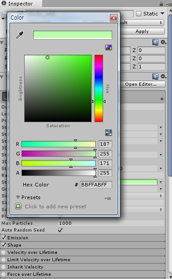Click the Hex Color label
Image resolution: width=172 pixels, height=279 pixels.
point(36,185)
